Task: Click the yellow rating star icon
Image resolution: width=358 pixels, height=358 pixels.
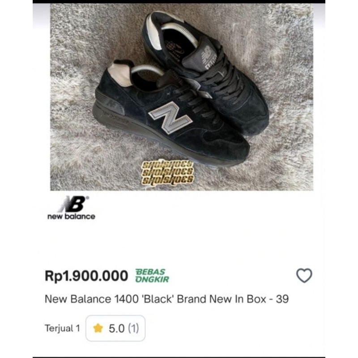Action: tap(98, 328)
